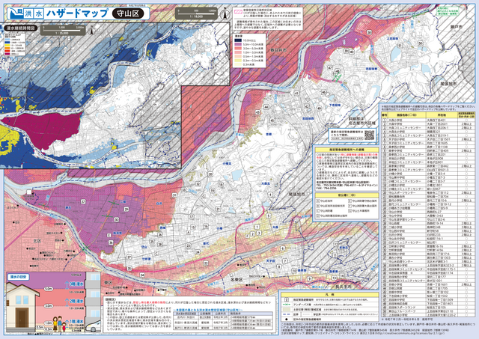Click the car illustration in flood guide
Image resolution: width=479 pixels, height=339 pixels.
pos(94,326)
